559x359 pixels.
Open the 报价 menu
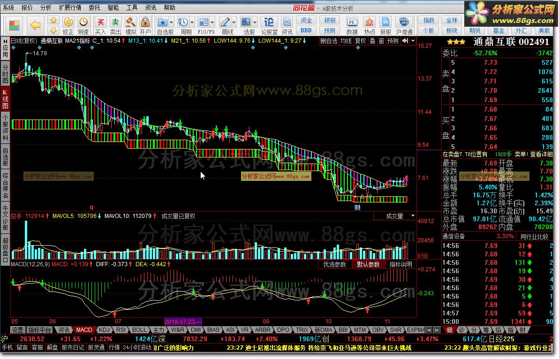pyautogui.click(x=27, y=7)
